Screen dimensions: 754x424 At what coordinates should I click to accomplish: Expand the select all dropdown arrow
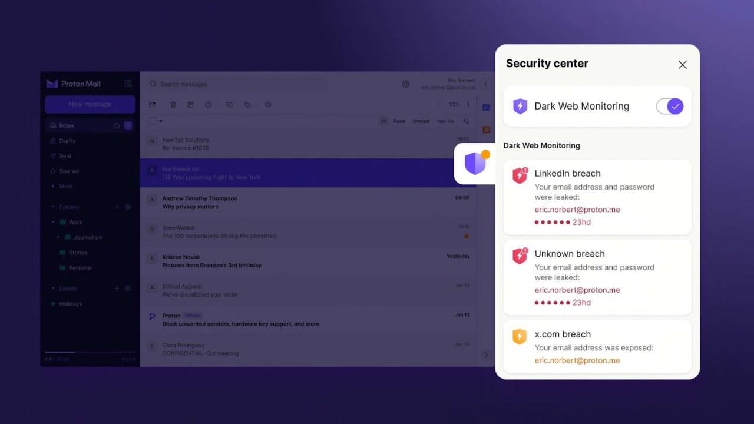(161, 121)
